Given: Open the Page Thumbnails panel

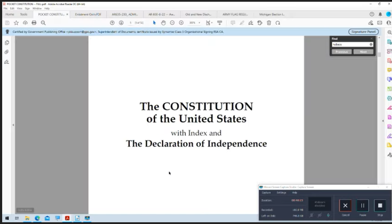Looking at the screenshot, I should tap(7, 43).
